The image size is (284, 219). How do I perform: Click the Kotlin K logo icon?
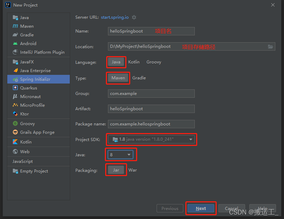click(15, 142)
